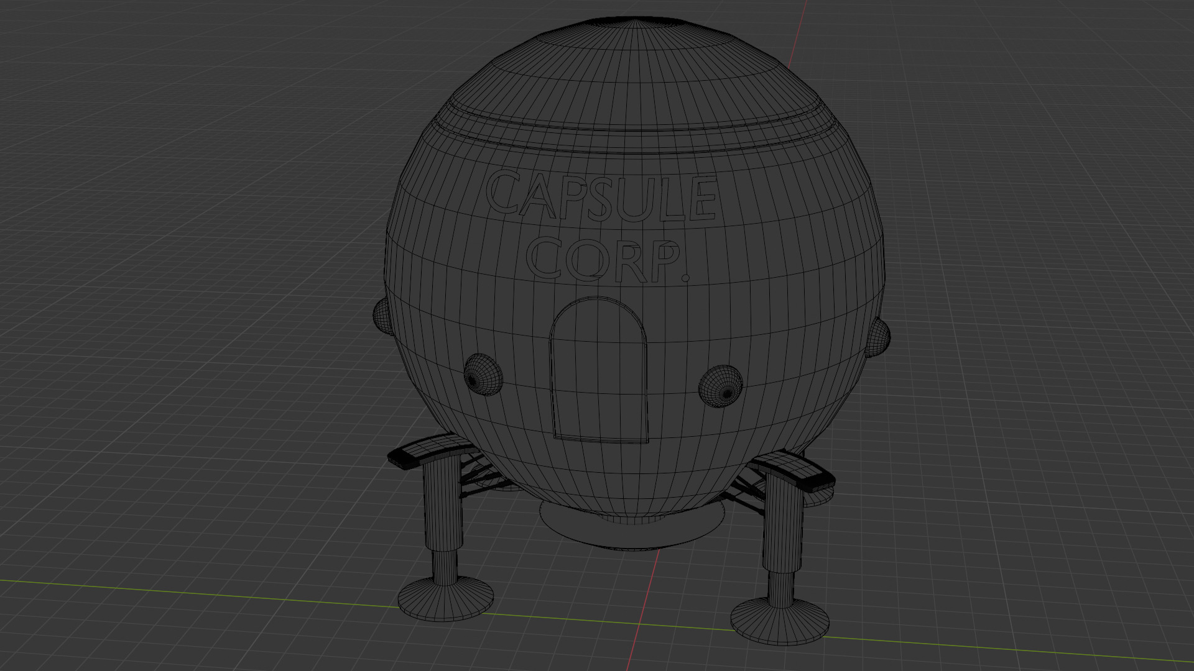This screenshot has height=671, width=1194.
Task: Select the round porthole left of the door
Action: tap(483, 375)
